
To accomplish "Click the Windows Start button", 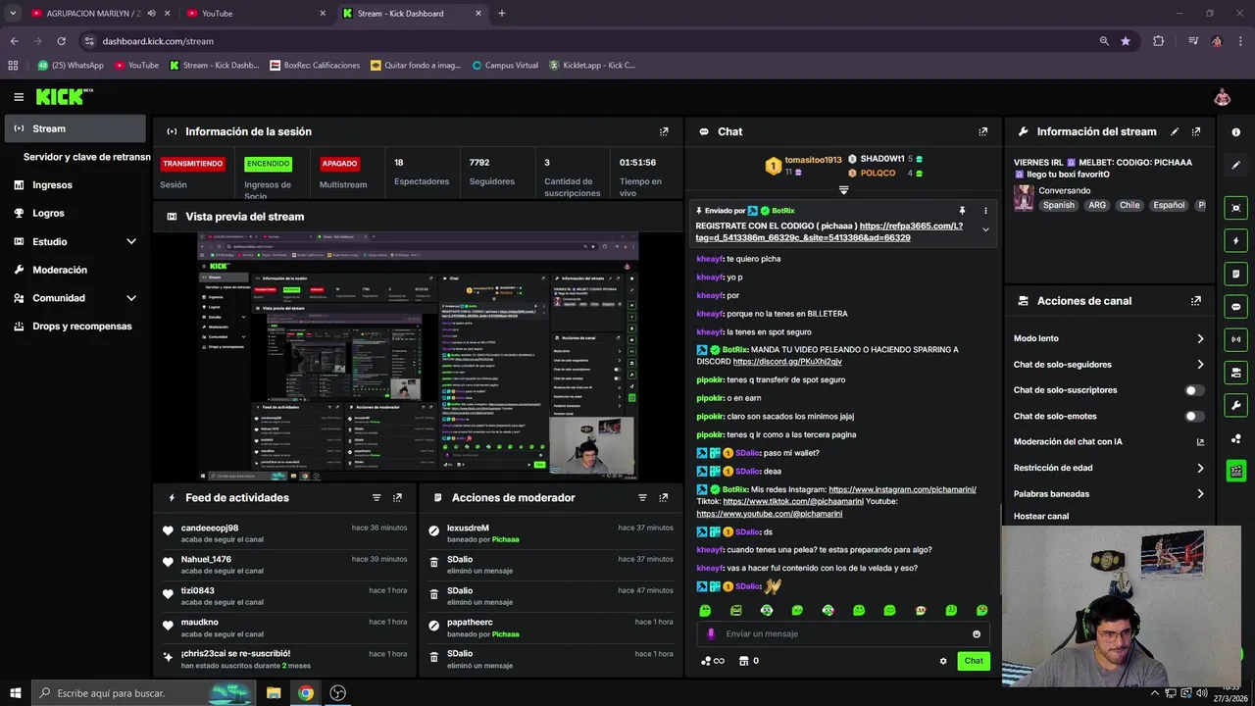I will (x=15, y=693).
